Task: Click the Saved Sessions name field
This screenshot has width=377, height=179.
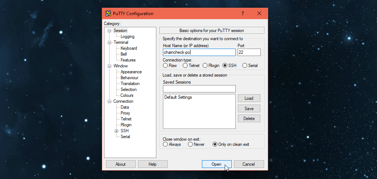Action: pyautogui.click(x=199, y=89)
